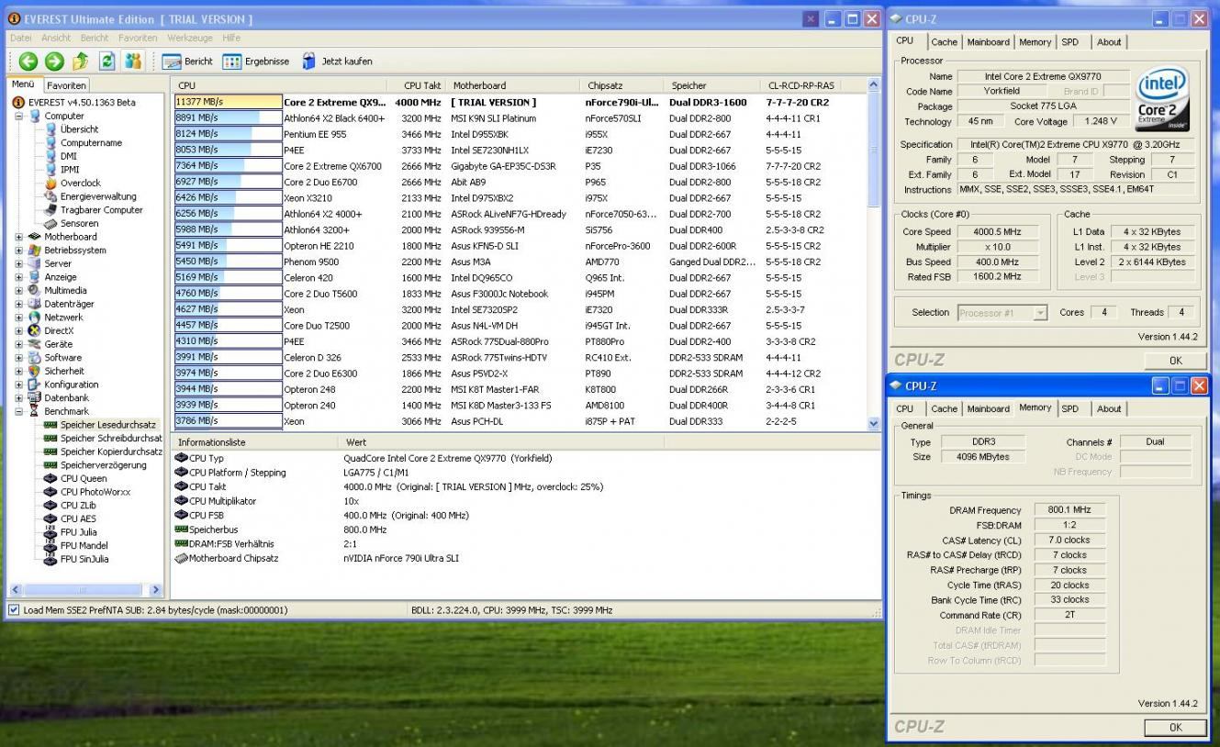Screen dimensions: 1220x747
Task: Expand the Betriebssystem tree node
Action: tap(19, 251)
